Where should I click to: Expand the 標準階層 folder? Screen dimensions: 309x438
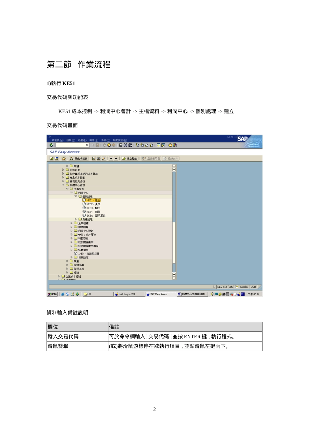pyautogui.click(x=72, y=227)
